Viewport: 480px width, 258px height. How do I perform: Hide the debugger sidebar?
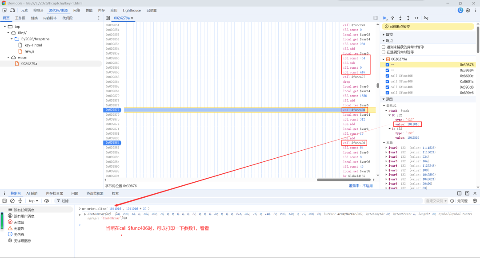click(376, 18)
